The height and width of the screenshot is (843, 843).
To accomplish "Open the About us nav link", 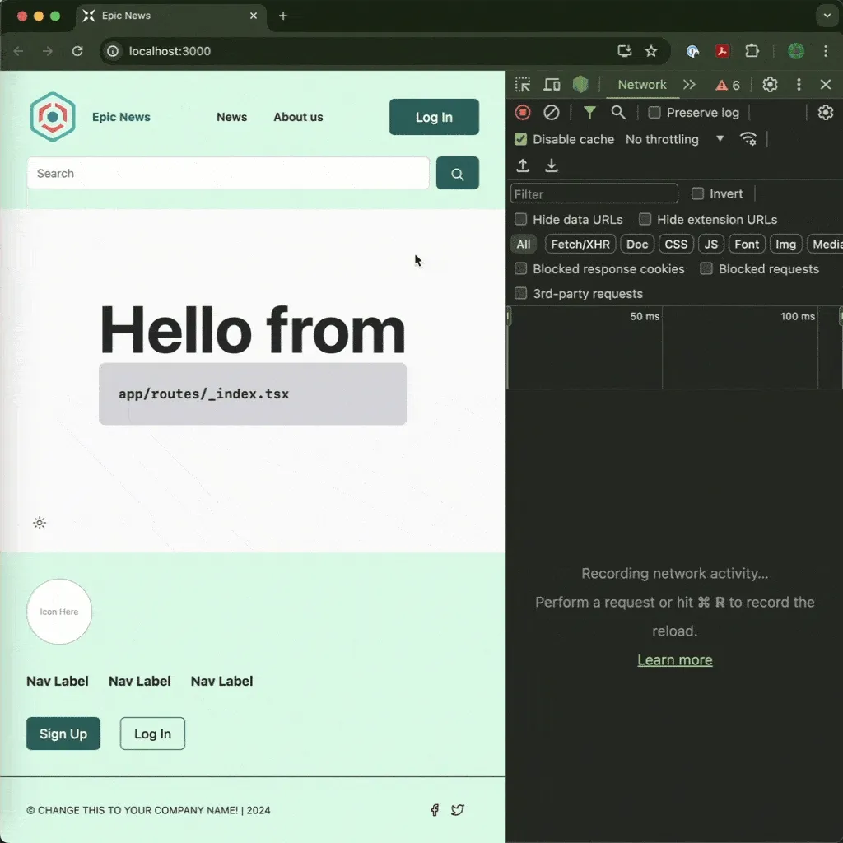I will (298, 117).
